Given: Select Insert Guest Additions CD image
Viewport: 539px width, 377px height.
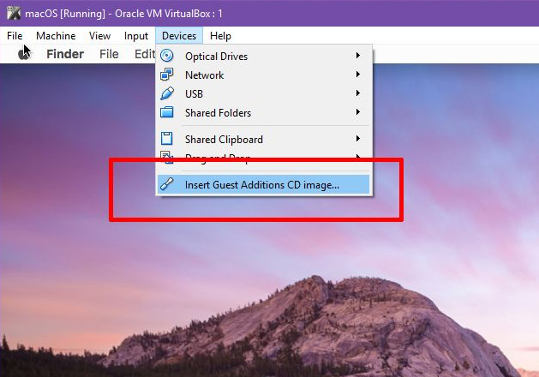Looking at the screenshot, I should tap(264, 184).
